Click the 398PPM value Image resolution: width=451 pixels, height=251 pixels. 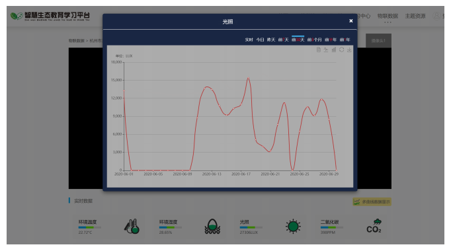point(328,233)
